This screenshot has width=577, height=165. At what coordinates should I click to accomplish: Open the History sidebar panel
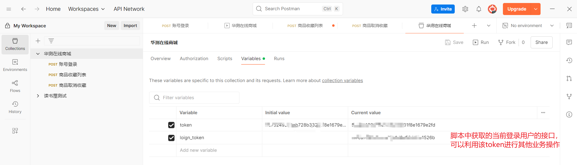(15, 108)
